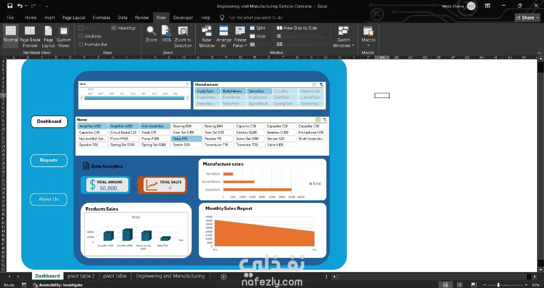The height and width of the screenshot is (288, 544).
Task: Clear filter on date timeline
Action: 187,84
